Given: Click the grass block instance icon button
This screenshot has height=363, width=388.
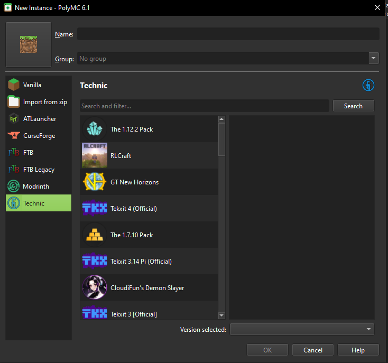Looking at the screenshot, I should (29, 44).
